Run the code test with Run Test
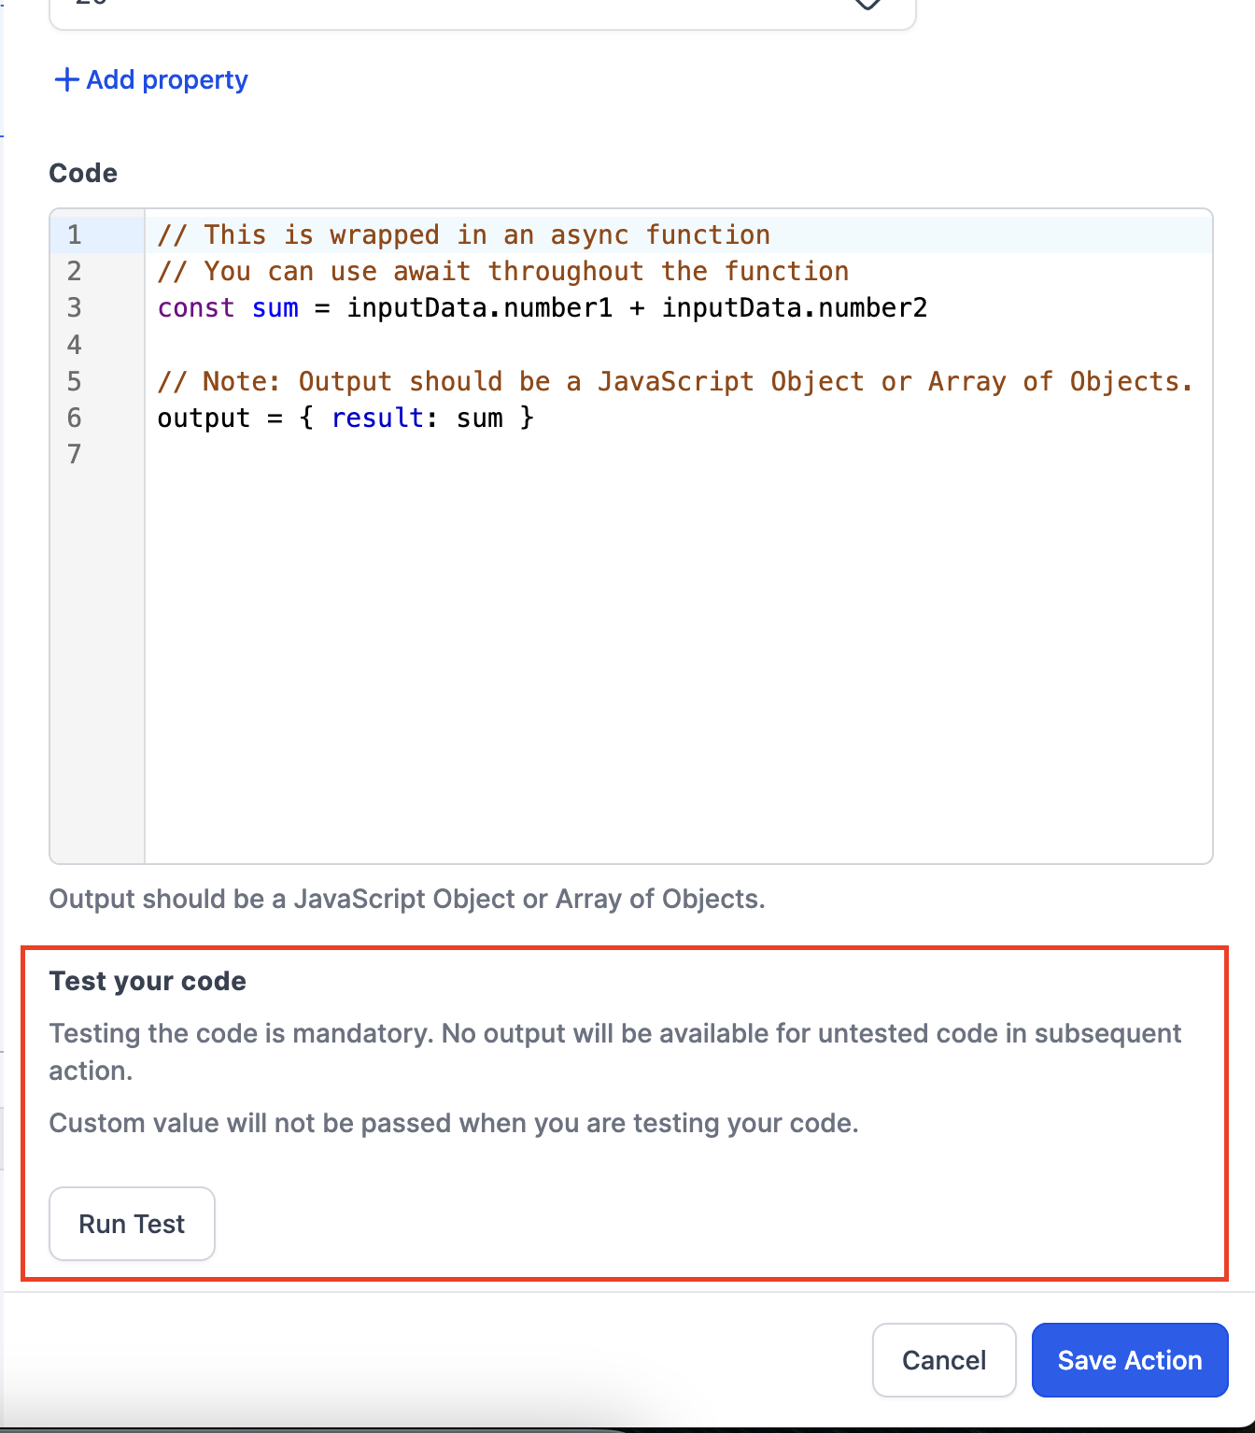The image size is (1255, 1433). (132, 1224)
